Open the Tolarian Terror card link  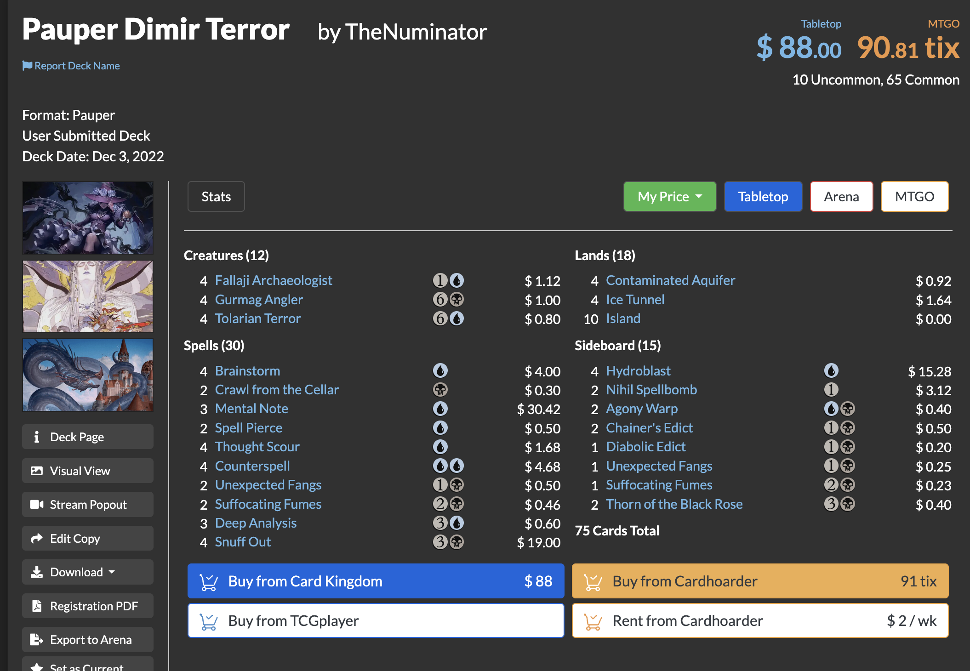[257, 318]
